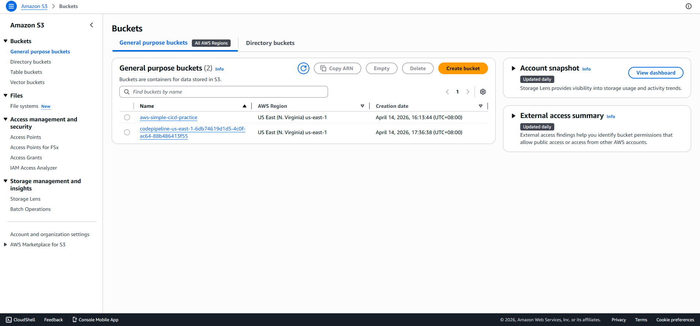
Task: Open Console Mobile App link
Action: point(96,320)
